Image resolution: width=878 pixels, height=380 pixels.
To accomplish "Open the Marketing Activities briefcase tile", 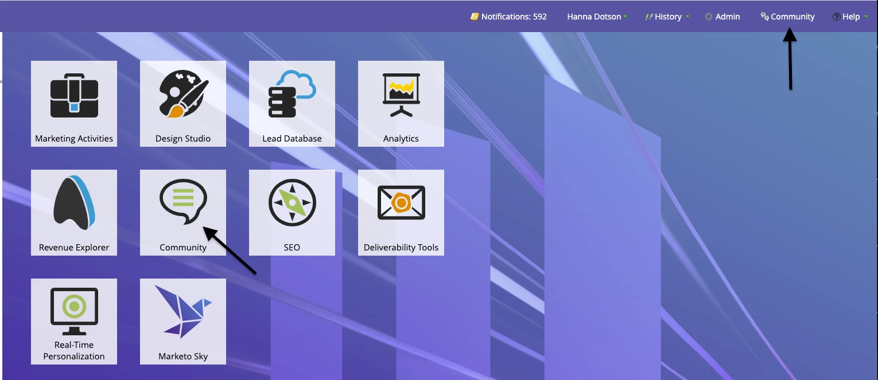I will point(74,104).
